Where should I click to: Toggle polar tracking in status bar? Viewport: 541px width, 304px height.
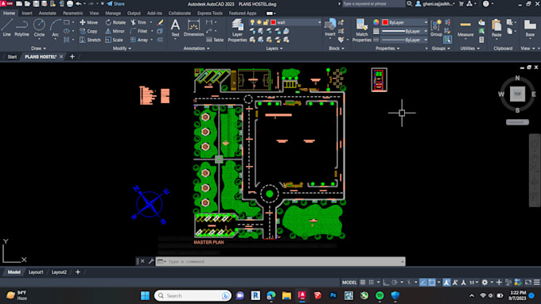tap(395, 283)
